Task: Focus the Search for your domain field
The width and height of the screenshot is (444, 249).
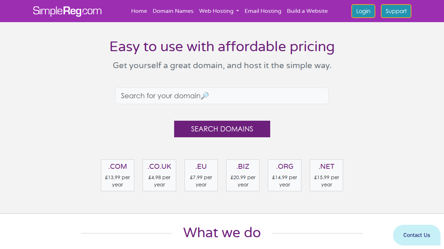Action: 222,96
